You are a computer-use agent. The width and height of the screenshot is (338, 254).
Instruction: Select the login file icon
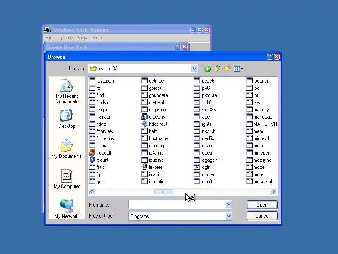197,167
